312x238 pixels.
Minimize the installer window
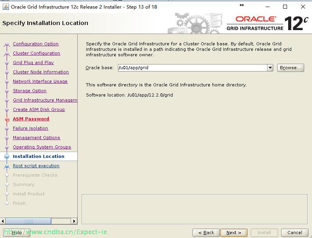click(267, 7)
